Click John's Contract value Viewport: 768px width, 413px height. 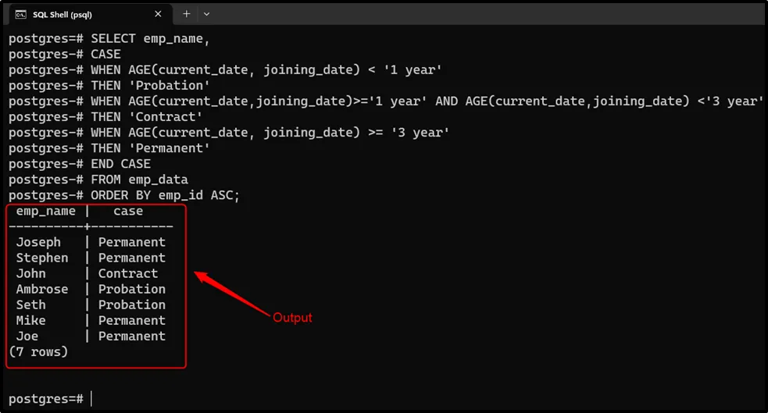pos(128,273)
